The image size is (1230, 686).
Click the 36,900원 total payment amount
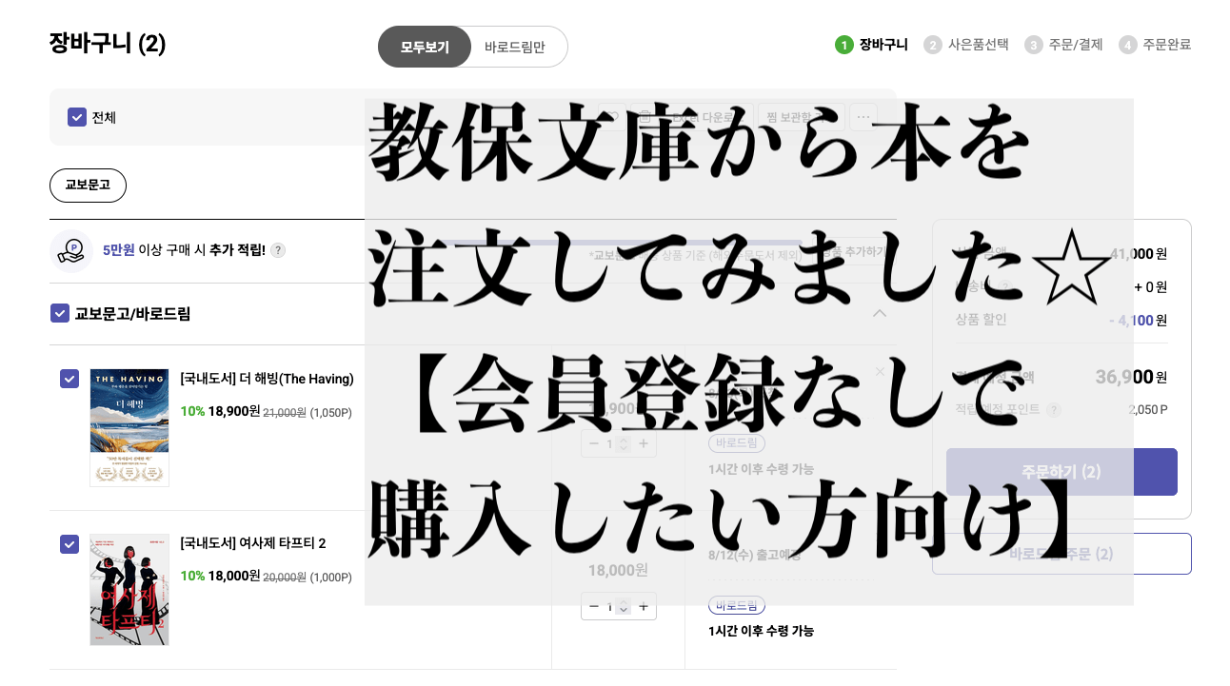point(1131,377)
